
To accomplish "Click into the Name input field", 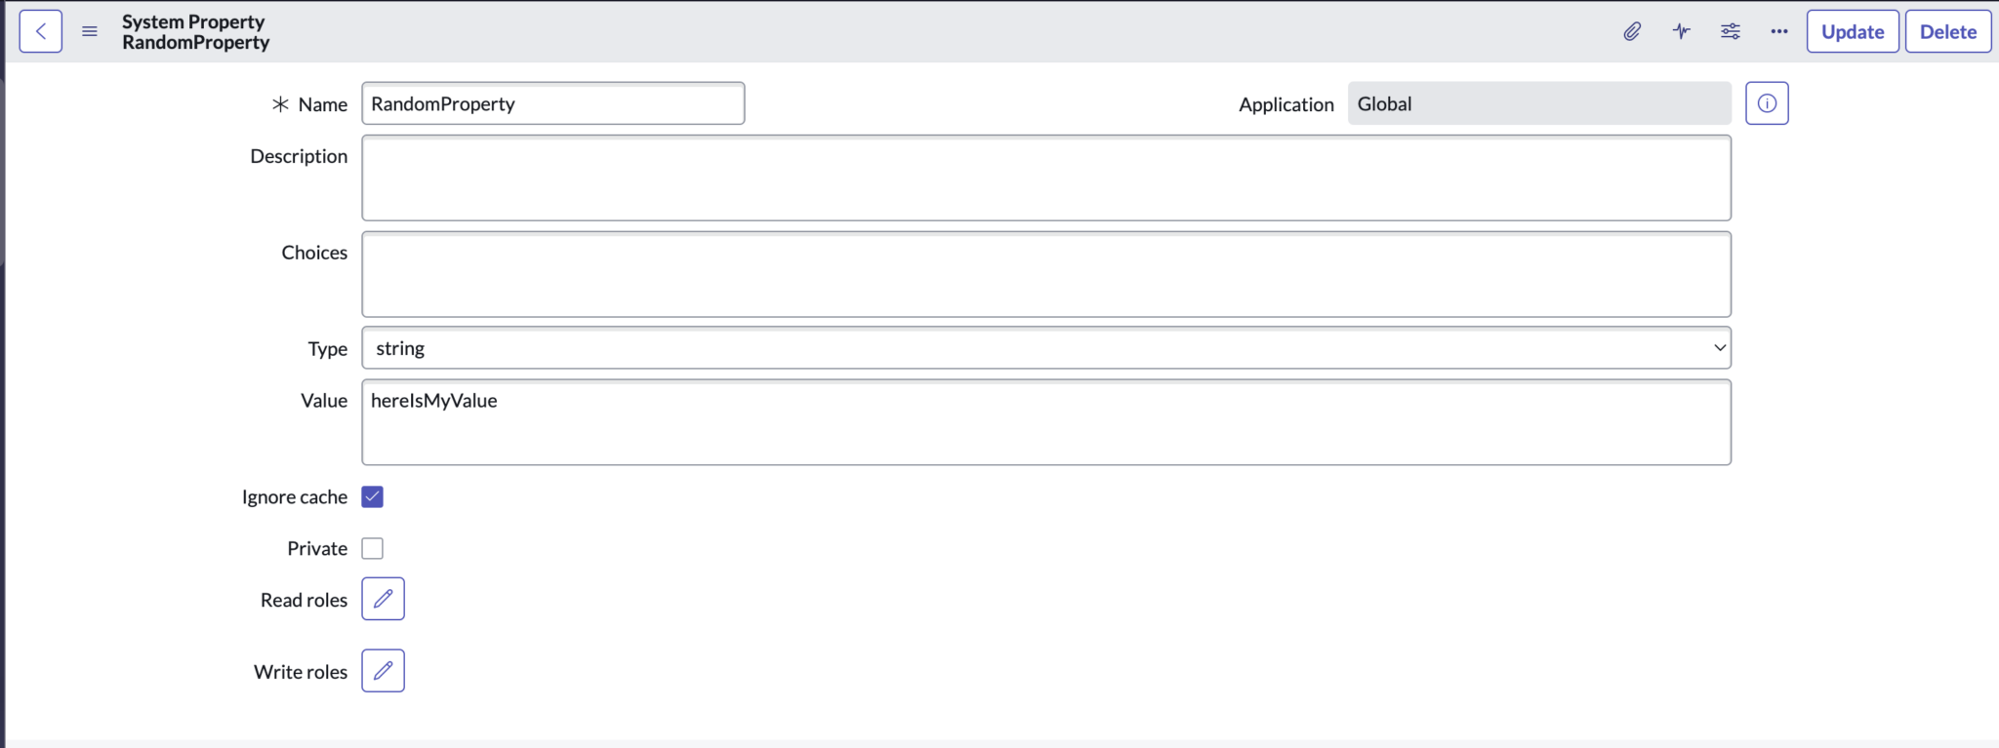I will click(x=552, y=103).
